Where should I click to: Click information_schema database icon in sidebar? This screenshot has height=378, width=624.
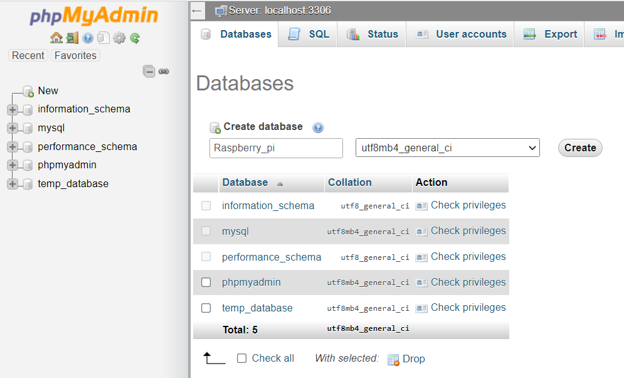tap(28, 109)
